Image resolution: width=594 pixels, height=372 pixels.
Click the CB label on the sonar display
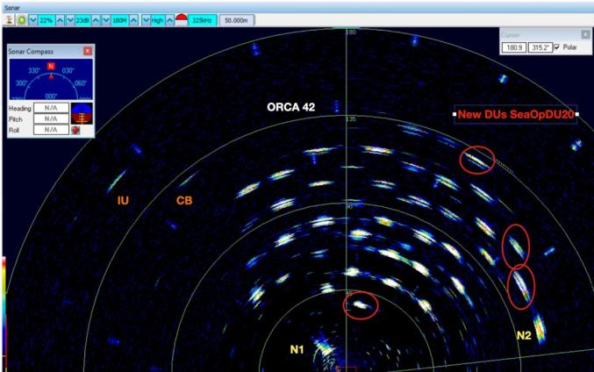(x=184, y=200)
